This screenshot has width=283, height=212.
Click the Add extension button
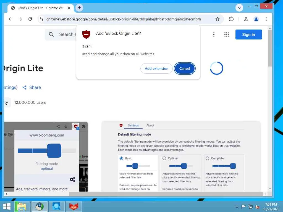[156, 68]
